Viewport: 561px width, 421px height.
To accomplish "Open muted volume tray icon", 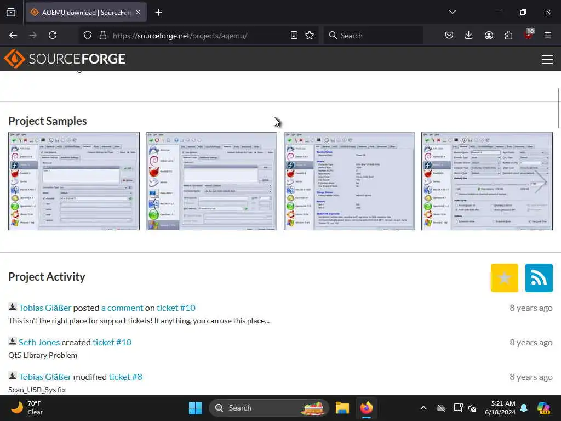I will tap(472, 408).
